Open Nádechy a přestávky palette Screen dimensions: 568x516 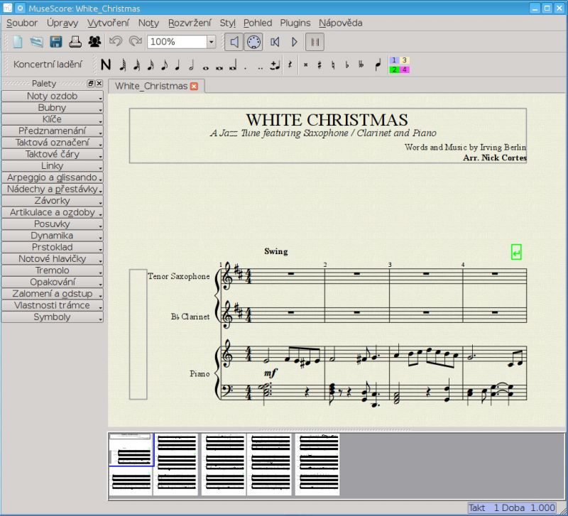52,189
